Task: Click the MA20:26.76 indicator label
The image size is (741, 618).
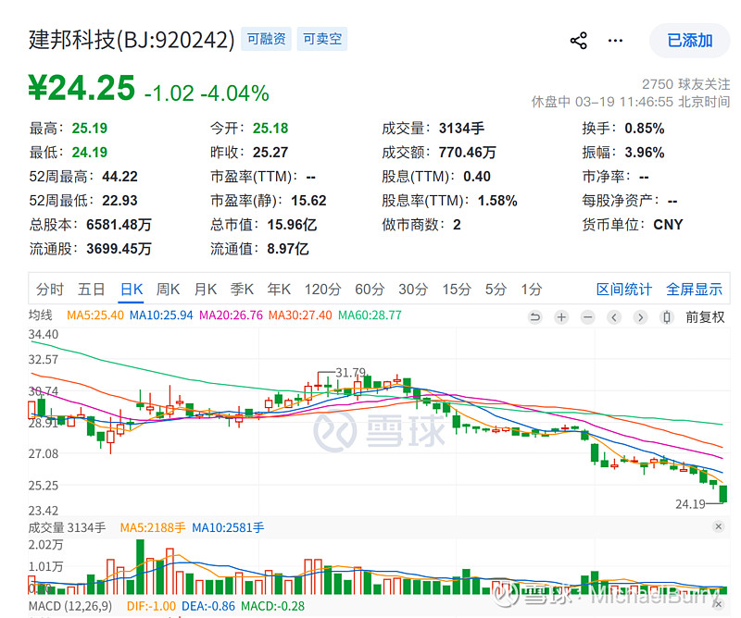Action: point(231,315)
